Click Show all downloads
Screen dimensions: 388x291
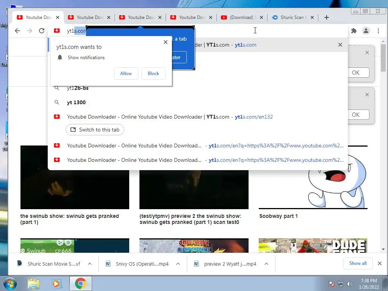click(x=358, y=263)
